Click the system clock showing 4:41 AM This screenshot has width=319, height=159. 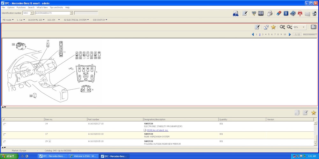click(x=312, y=156)
